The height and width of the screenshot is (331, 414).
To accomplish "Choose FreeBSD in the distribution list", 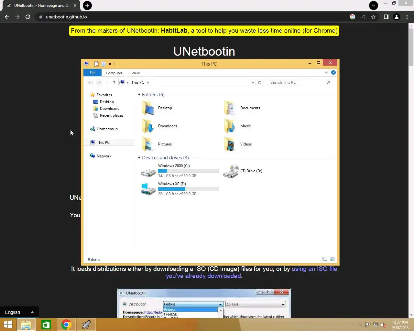I will 170,314.
